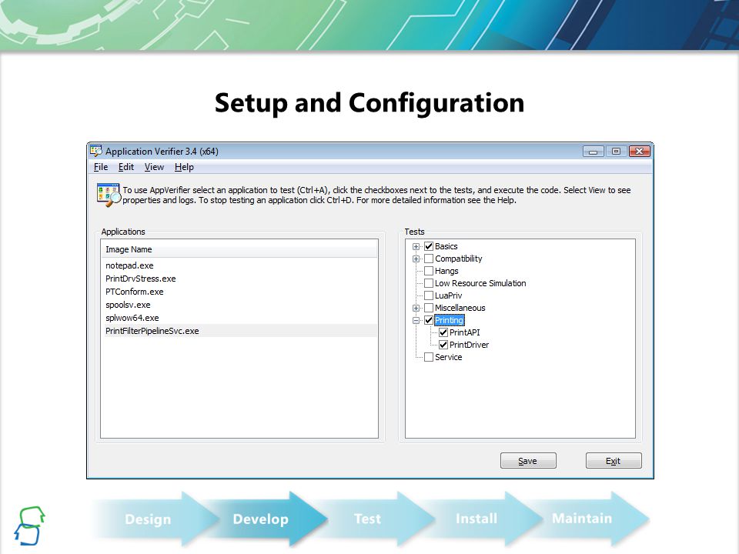Select the LuaPriv test label

448,295
